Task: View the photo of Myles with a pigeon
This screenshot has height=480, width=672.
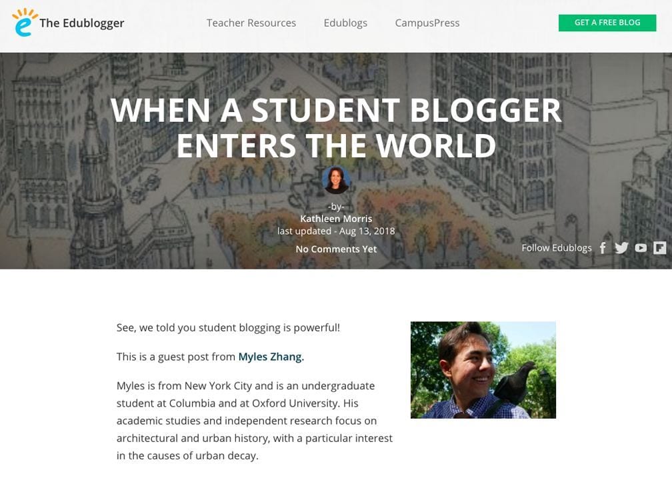Action: (483, 370)
